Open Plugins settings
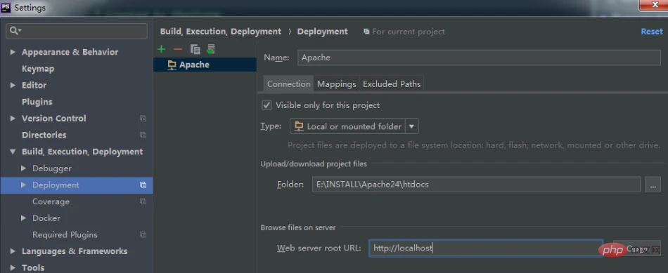668x273 pixels. pos(37,102)
